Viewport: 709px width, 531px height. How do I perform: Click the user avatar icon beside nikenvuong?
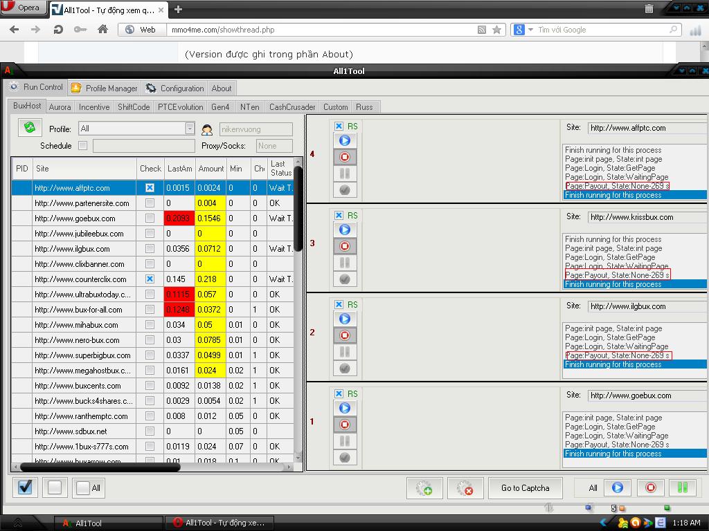click(x=207, y=130)
